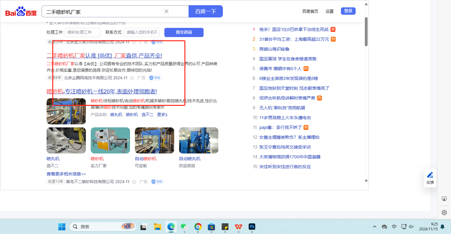The width and height of the screenshot is (451, 234).
Task: Click the 收录8年 label
Action: [x=55, y=78]
